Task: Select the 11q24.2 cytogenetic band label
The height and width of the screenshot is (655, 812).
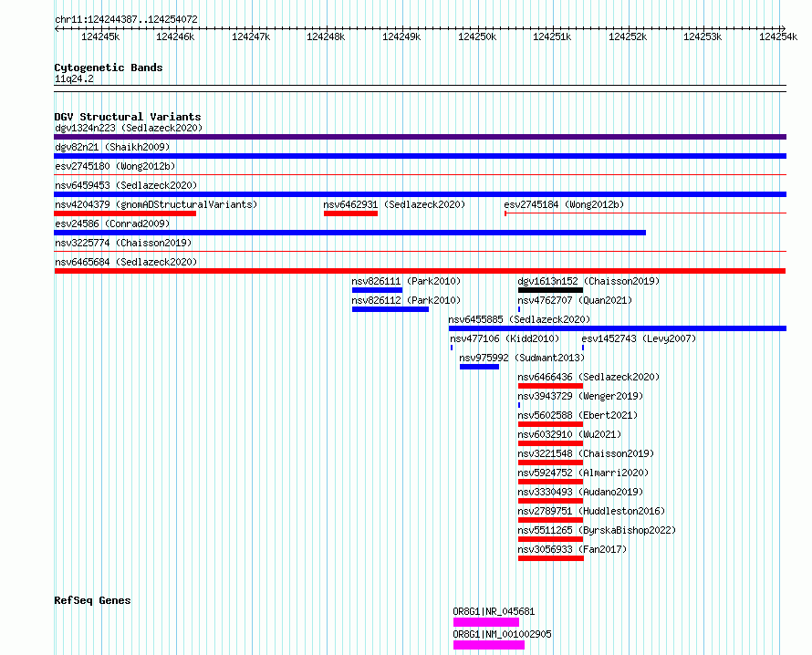Action: pyautogui.click(x=74, y=78)
